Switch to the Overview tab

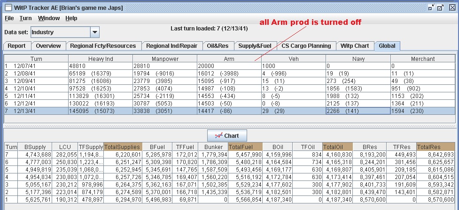[48, 46]
